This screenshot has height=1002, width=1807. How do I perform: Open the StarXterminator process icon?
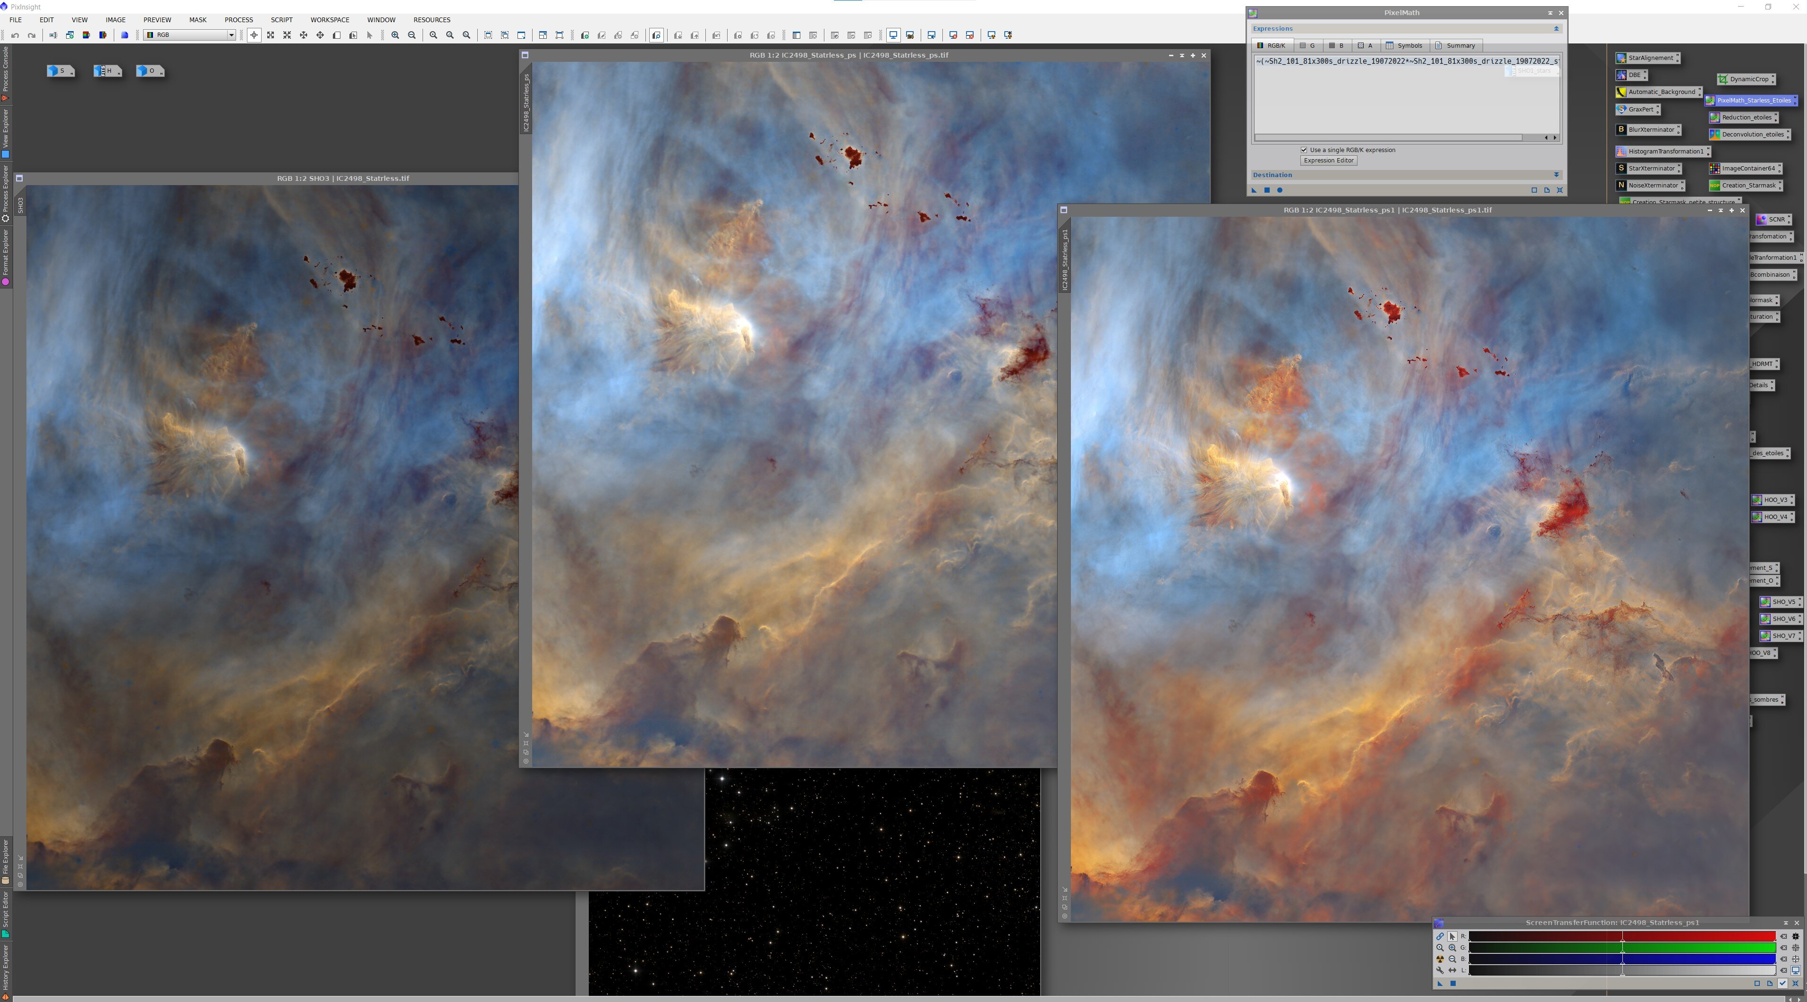(1650, 169)
